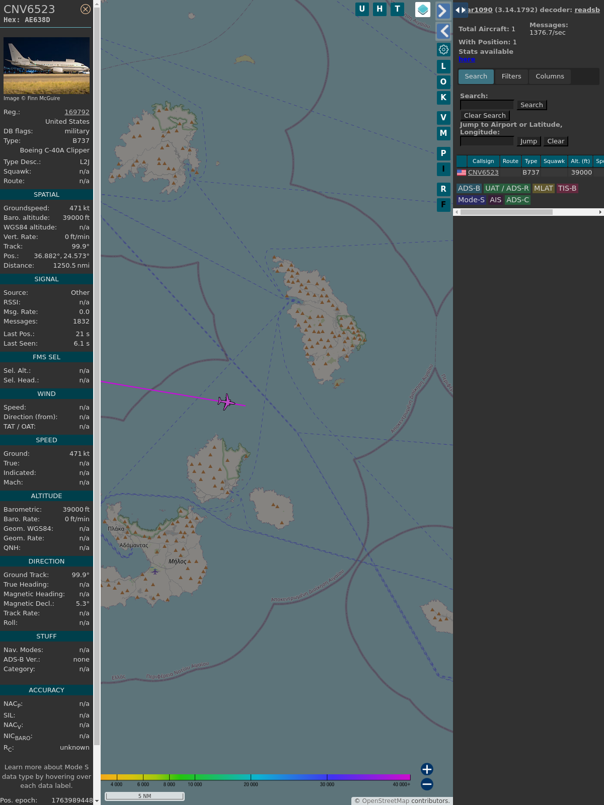Toggle the U map button
Screen dimensions: 604x805
362,9
